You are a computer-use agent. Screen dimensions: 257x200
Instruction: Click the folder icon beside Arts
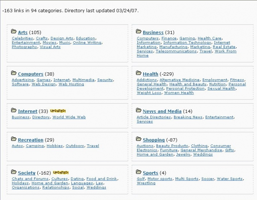(14, 32)
